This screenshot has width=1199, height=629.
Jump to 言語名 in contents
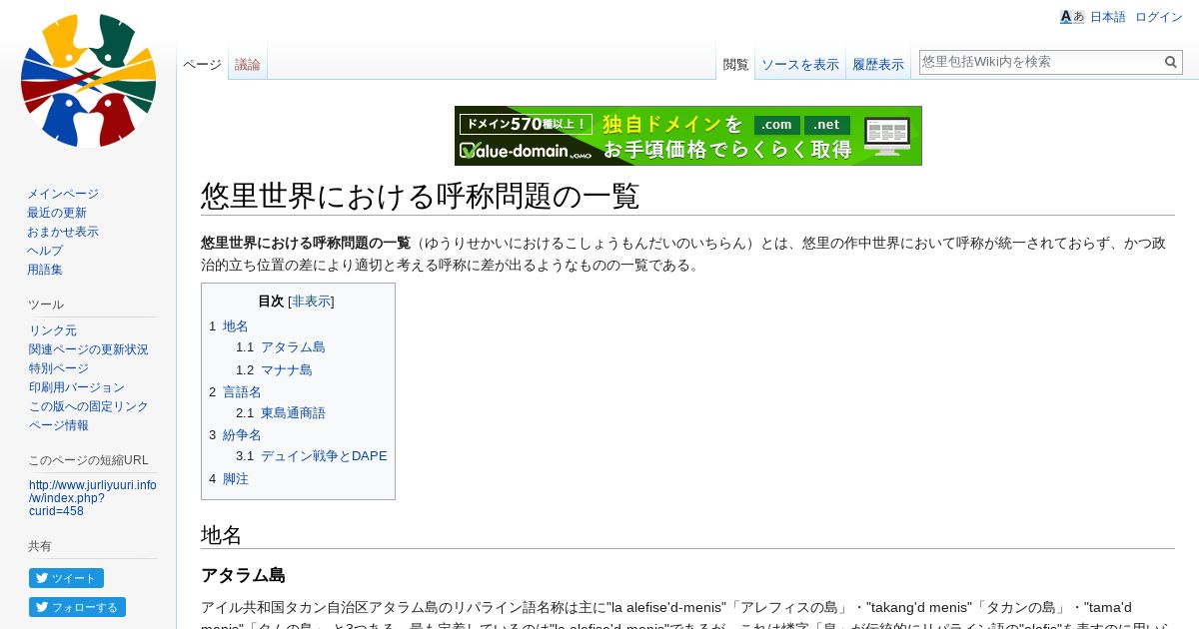242,392
